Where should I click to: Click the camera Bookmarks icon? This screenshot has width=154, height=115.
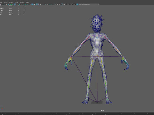click(6, 4)
